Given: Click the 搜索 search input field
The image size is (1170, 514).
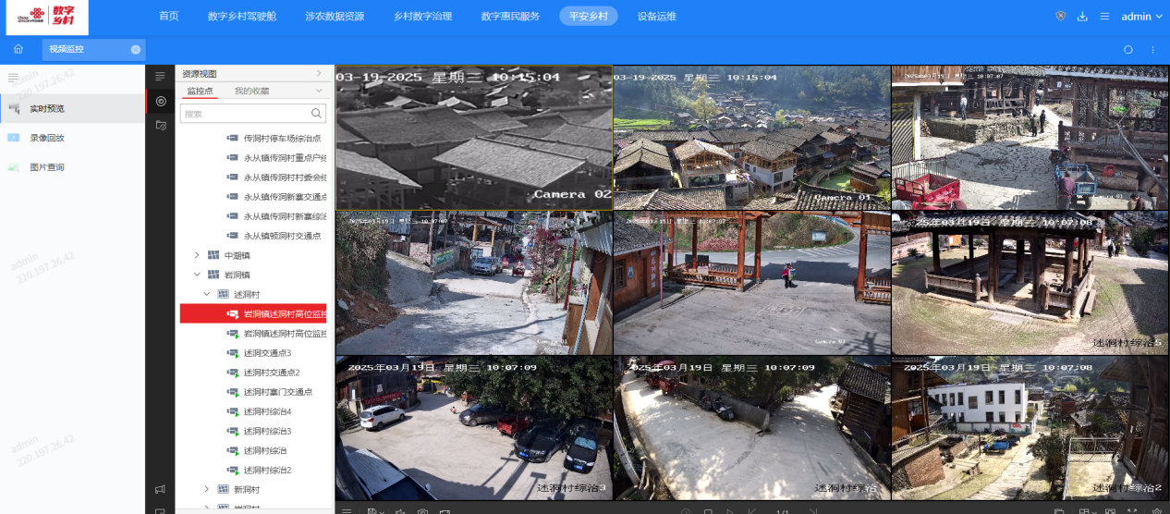Looking at the screenshot, I should pyautogui.click(x=245, y=114).
